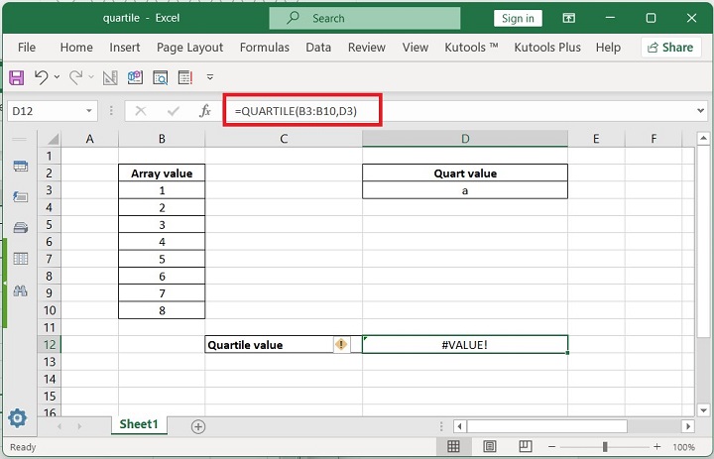The width and height of the screenshot is (714, 459).
Task: Expand the Name Box dropdown
Action: [x=90, y=112]
